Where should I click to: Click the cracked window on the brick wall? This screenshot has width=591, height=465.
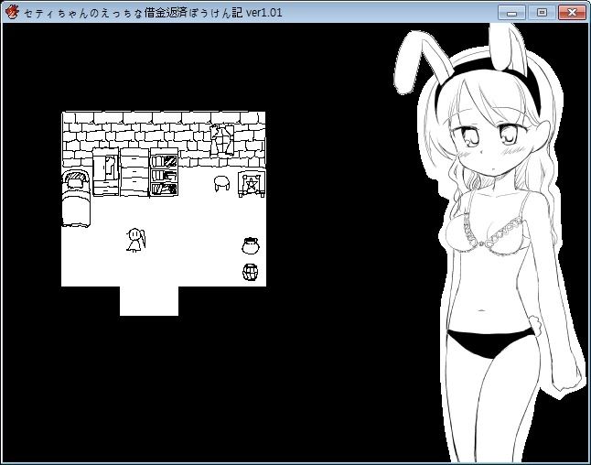pyautogui.click(x=222, y=140)
